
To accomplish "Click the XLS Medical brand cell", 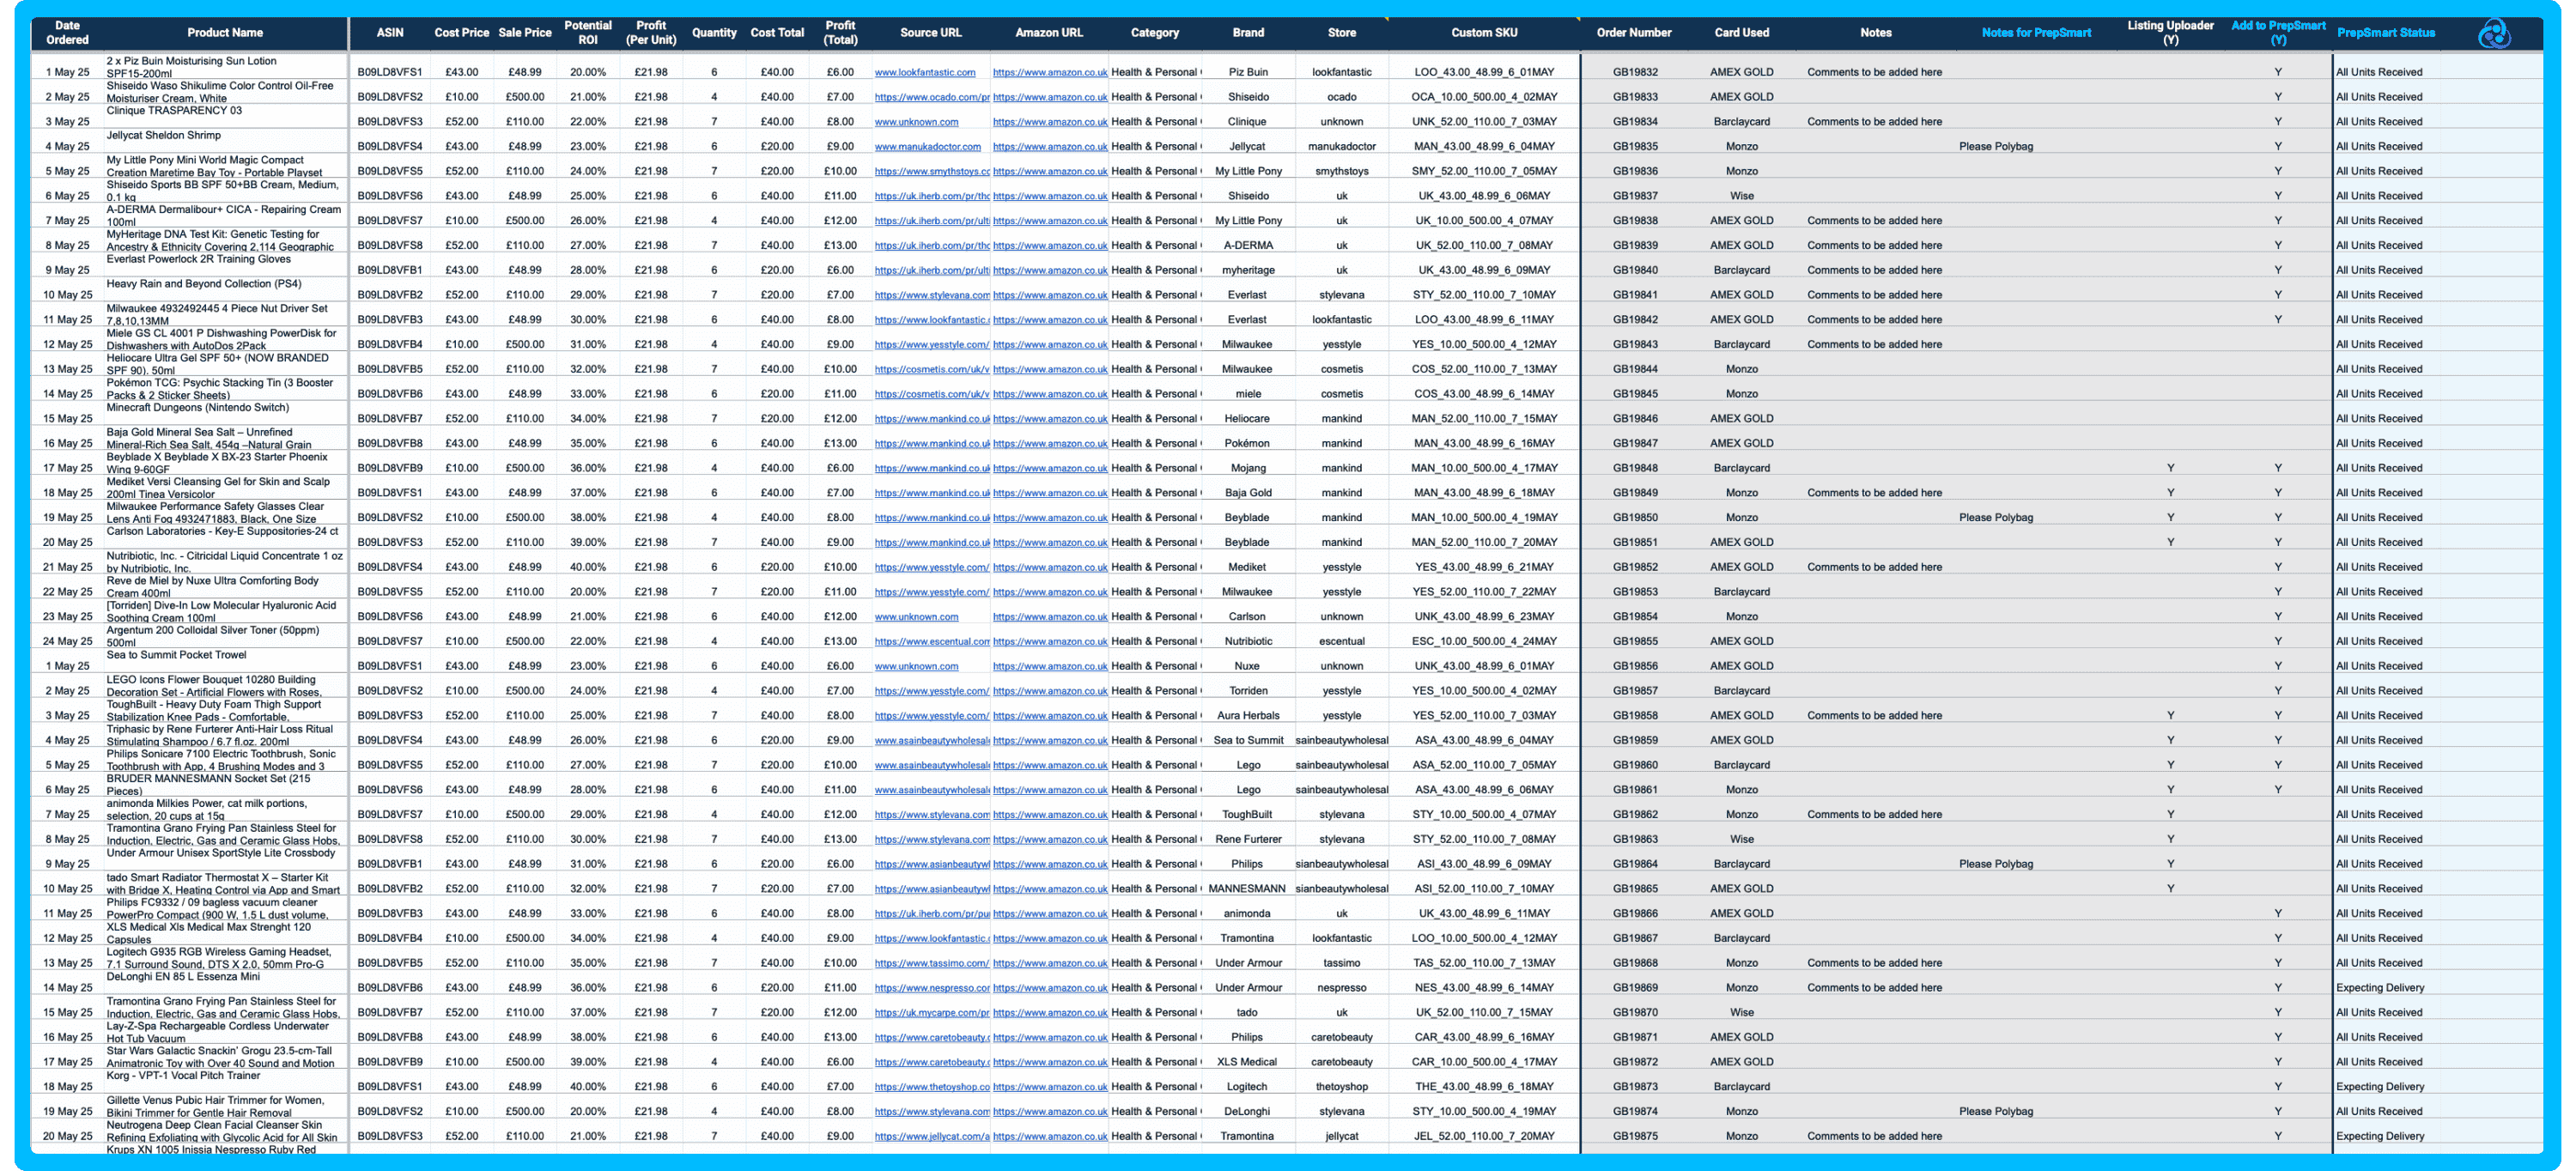I will click(1247, 1062).
